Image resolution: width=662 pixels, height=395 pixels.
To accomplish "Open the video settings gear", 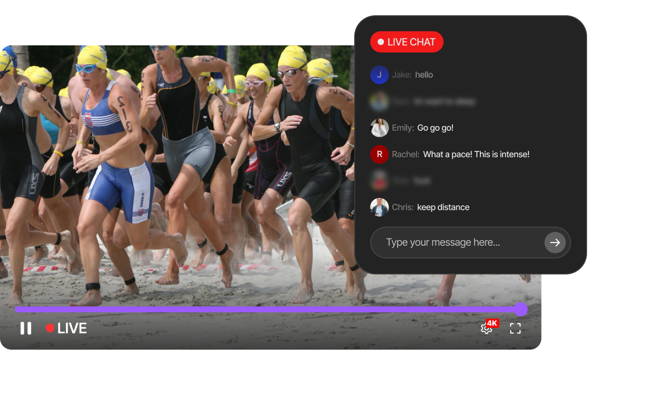I will [486, 329].
